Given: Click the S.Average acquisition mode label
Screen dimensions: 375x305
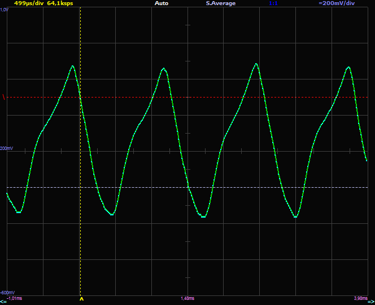Looking at the screenshot, I should pyautogui.click(x=220, y=3).
